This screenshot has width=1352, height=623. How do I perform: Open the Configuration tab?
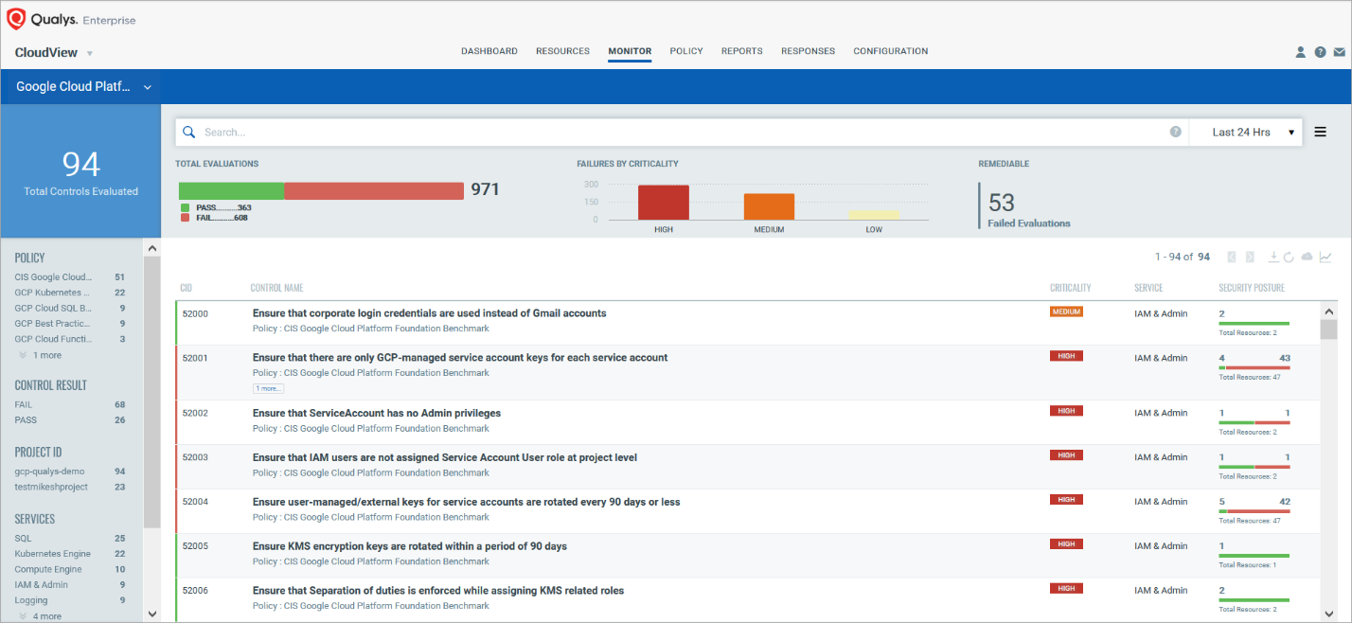(x=890, y=51)
